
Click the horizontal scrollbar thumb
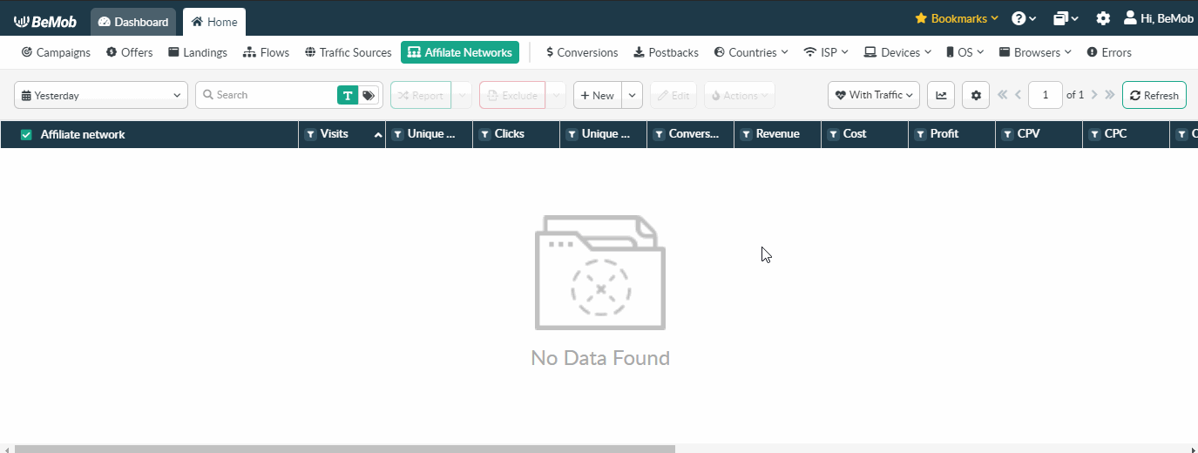345,449
